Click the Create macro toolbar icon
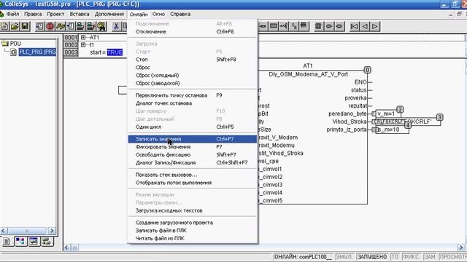 [318, 26]
